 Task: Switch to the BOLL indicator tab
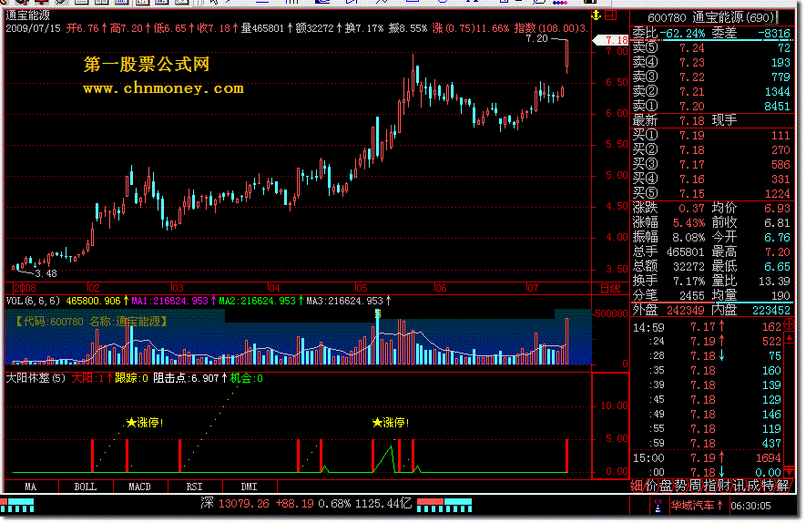click(86, 487)
